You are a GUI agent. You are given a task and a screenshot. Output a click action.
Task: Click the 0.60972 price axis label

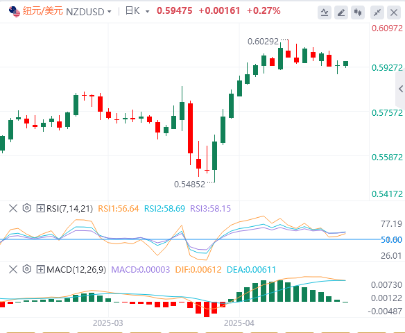[387, 28]
